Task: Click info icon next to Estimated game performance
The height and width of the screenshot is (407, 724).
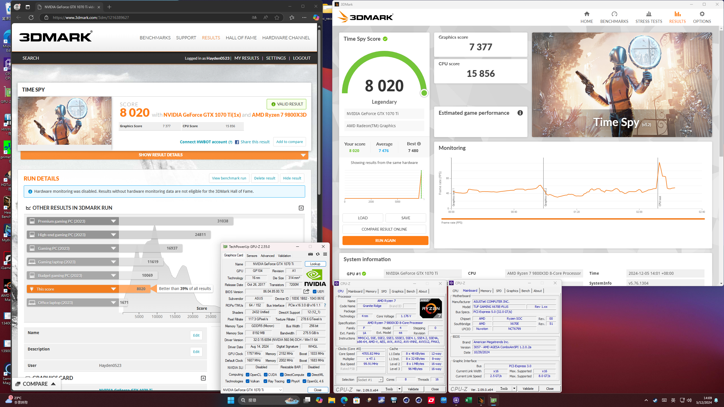Action: tap(520, 113)
